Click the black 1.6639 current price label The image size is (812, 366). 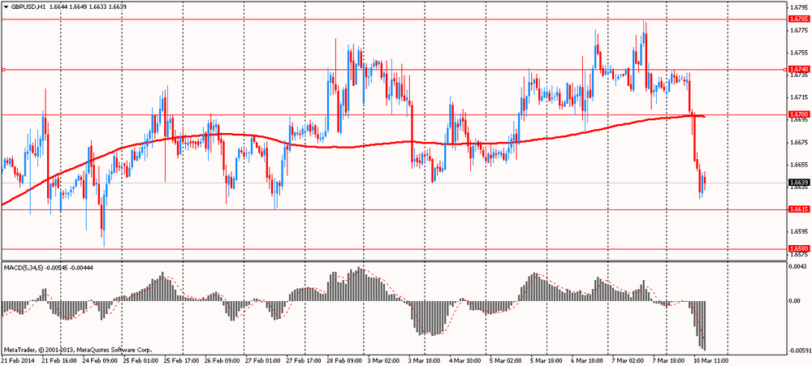(x=798, y=183)
